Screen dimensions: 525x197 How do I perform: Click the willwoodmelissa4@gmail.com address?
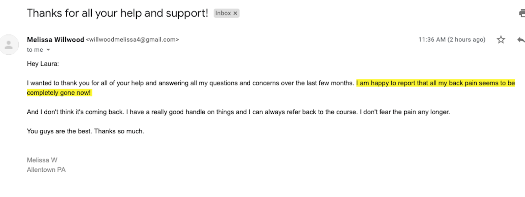132,40
